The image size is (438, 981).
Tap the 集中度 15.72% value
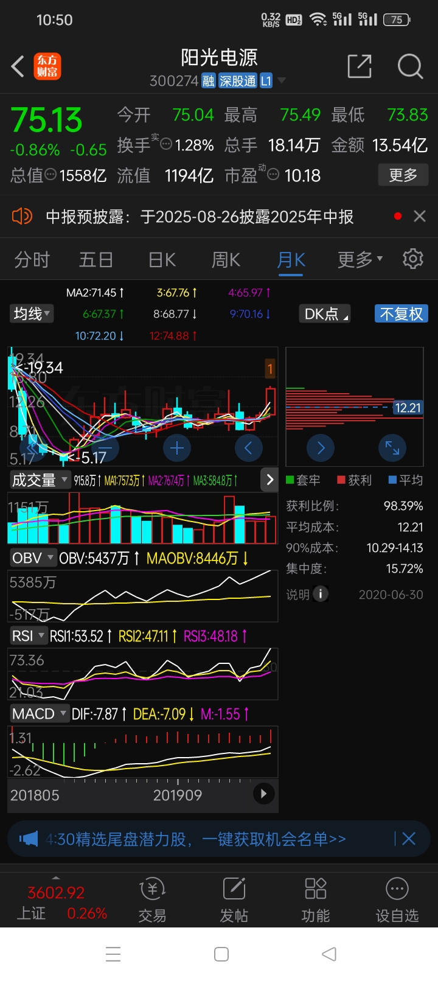pos(405,568)
